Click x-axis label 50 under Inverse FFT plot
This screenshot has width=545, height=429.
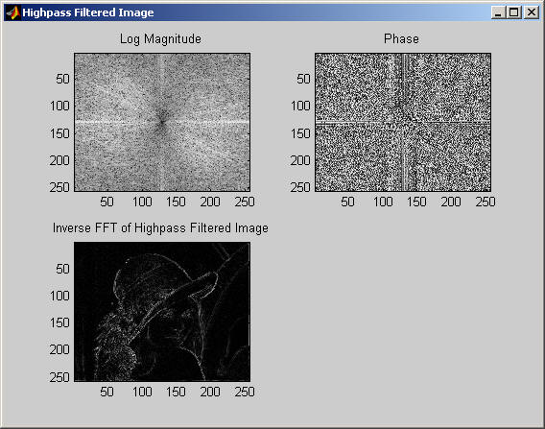107,392
